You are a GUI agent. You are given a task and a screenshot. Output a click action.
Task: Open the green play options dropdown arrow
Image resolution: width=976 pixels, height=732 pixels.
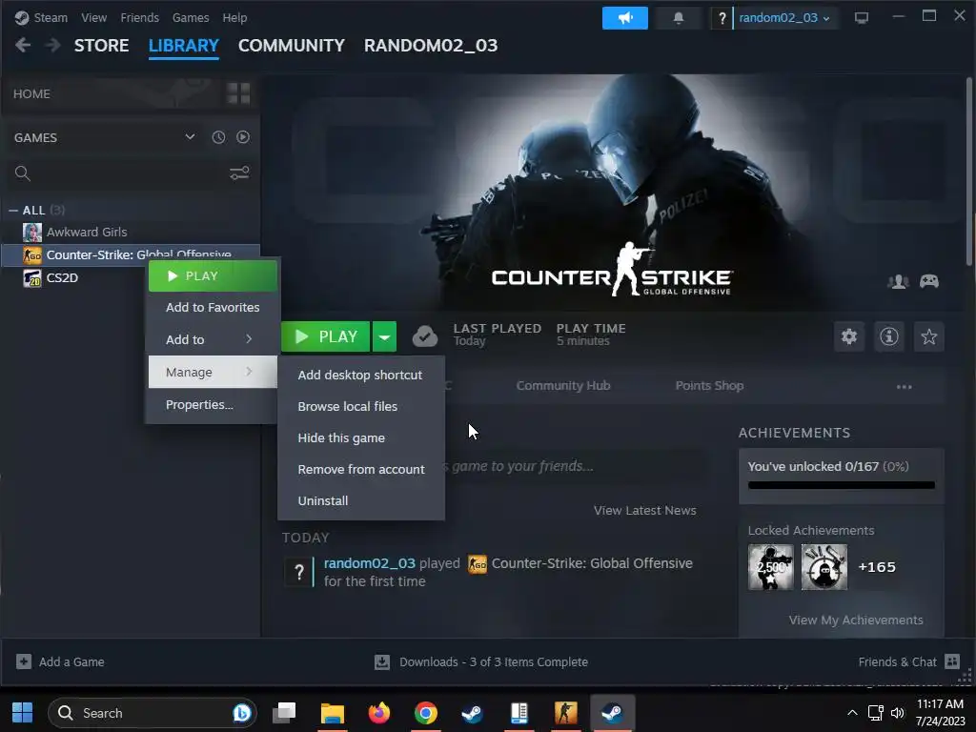pyautogui.click(x=385, y=336)
